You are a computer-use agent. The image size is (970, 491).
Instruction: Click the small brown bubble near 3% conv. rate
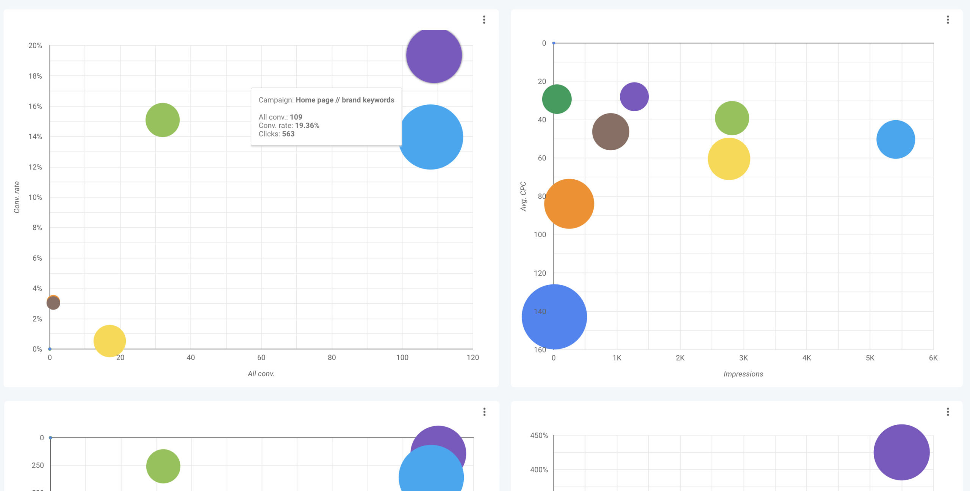point(53,303)
